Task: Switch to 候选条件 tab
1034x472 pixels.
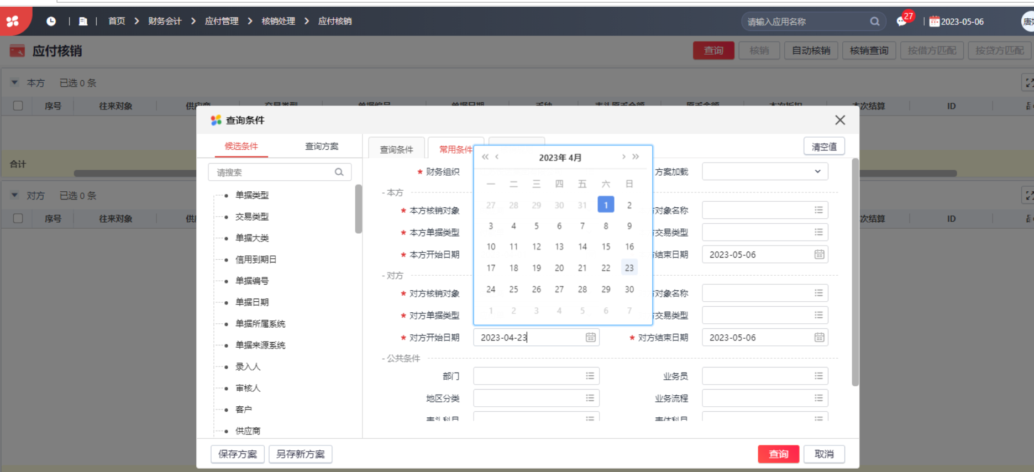Action: (241, 146)
